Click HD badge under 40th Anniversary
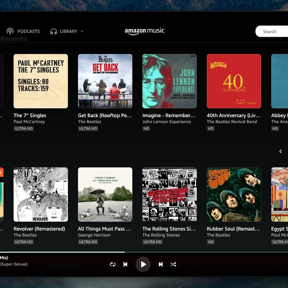 211,128
